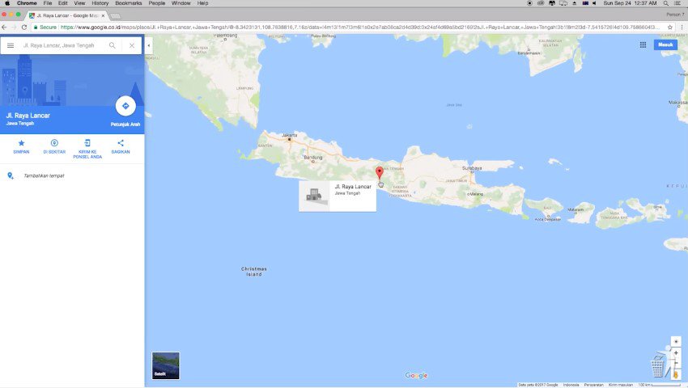This screenshot has width=688, height=388.
Task: Click the Jl. Raya Lancar heading in panel
Action: click(28, 116)
